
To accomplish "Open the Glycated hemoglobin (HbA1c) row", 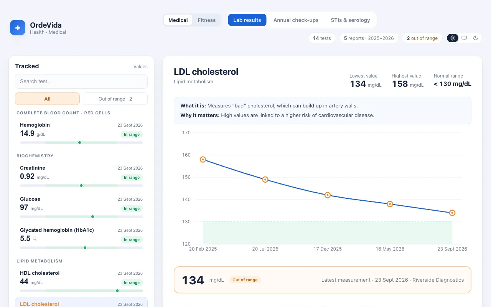I will coord(81,239).
